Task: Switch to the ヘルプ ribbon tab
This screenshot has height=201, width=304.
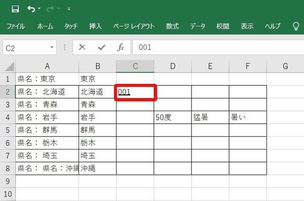Action: (x=273, y=26)
